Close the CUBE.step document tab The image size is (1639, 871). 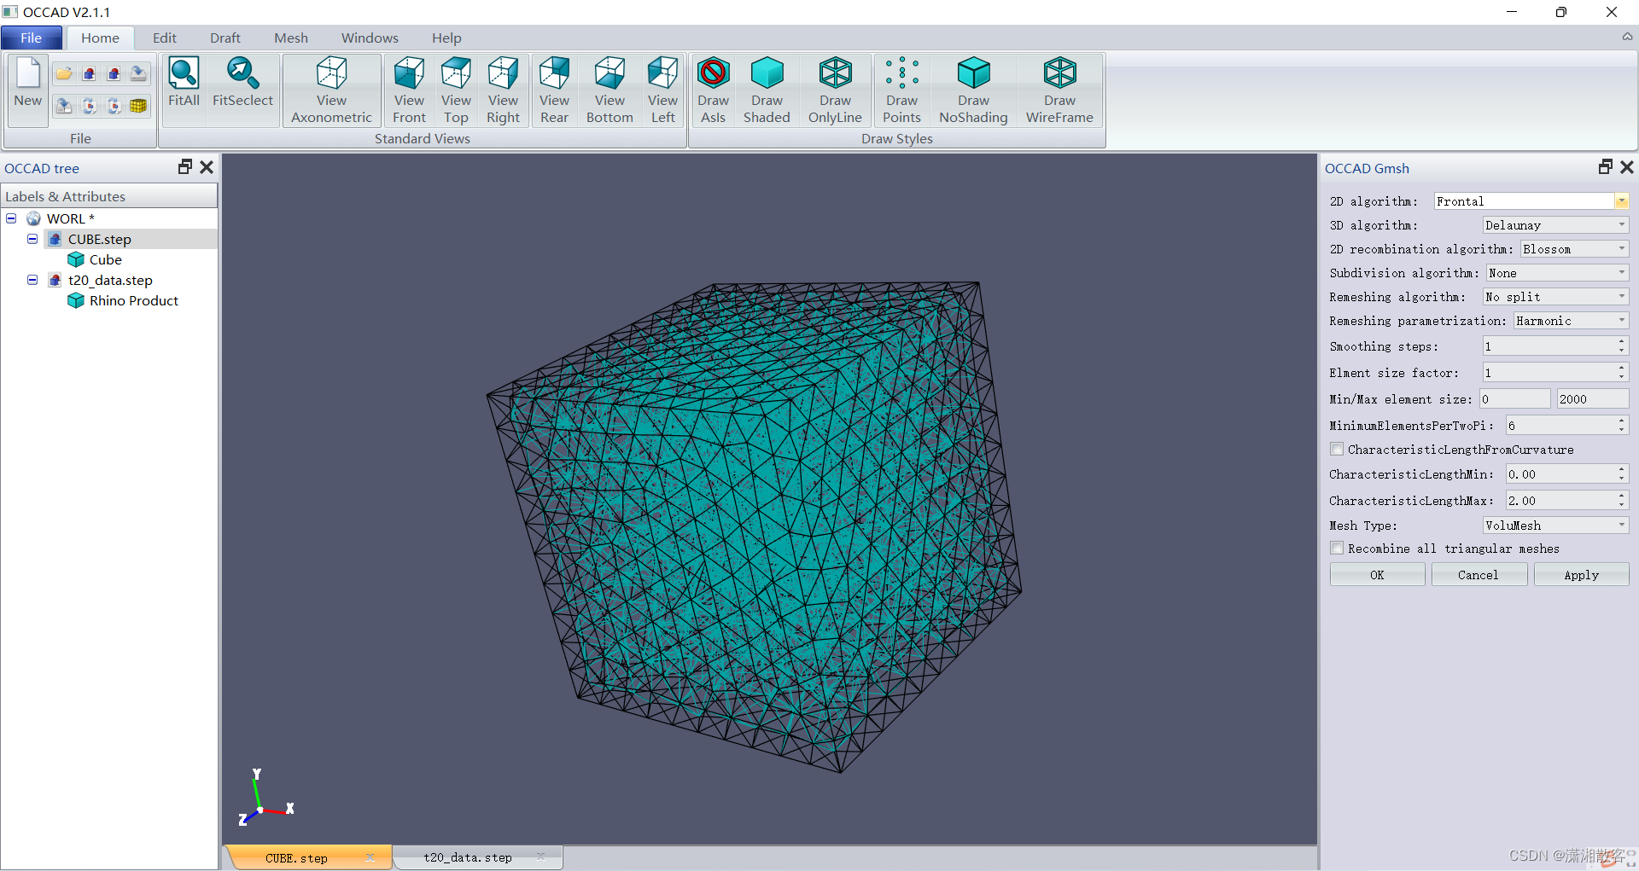tap(370, 857)
